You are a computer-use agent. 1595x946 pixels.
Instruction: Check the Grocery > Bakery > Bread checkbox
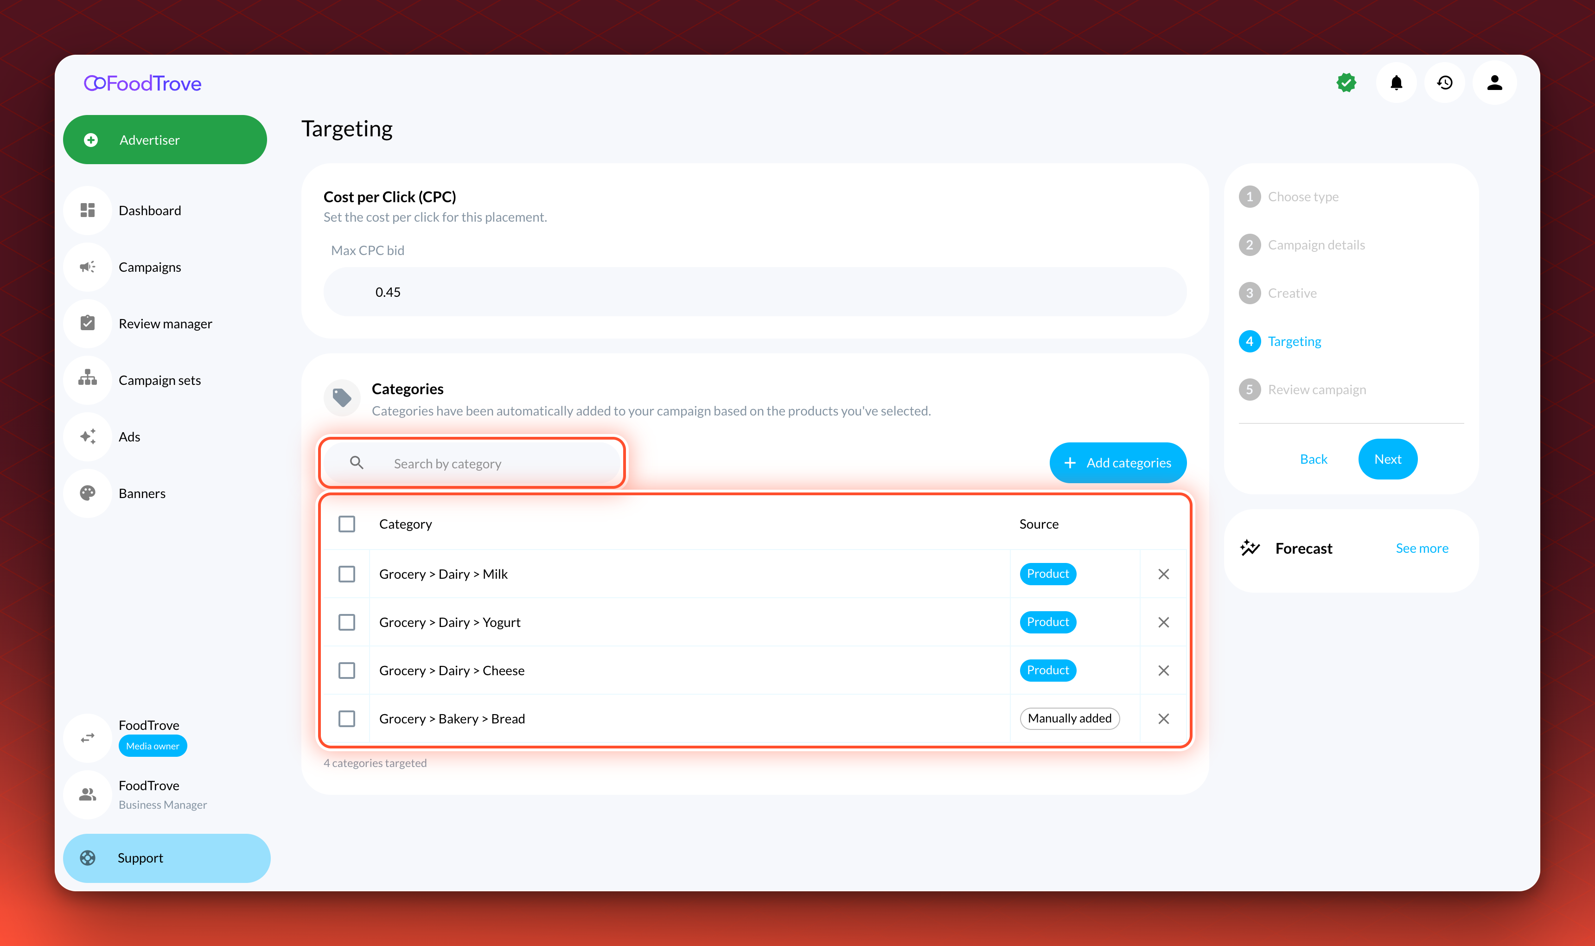347,719
